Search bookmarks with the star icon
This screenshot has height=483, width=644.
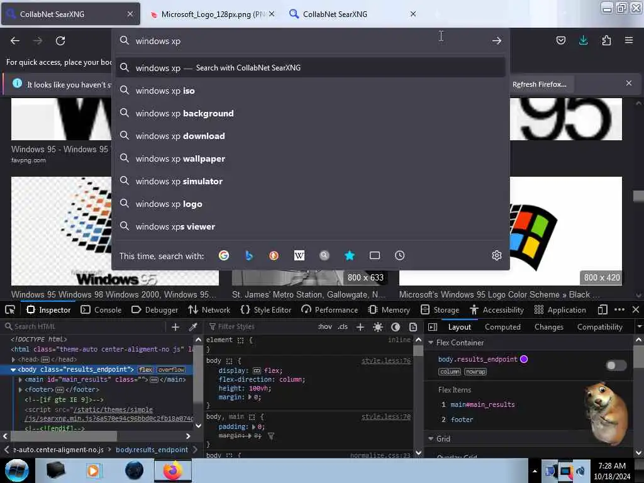point(350,255)
